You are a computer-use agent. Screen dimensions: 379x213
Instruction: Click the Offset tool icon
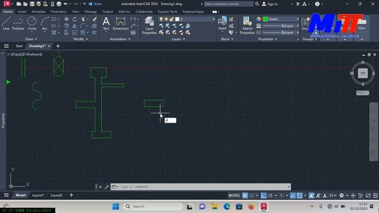pos(94,33)
